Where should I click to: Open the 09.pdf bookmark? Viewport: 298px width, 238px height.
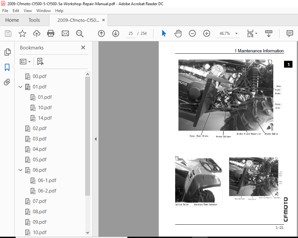click(40, 222)
